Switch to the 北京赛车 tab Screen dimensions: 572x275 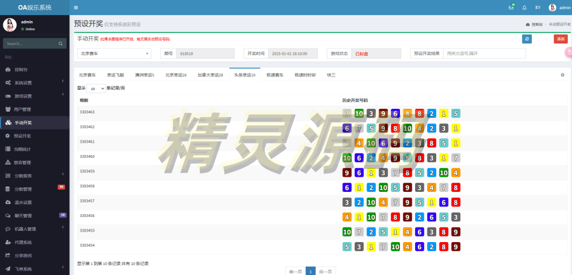pyautogui.click(x=88, y=75)
